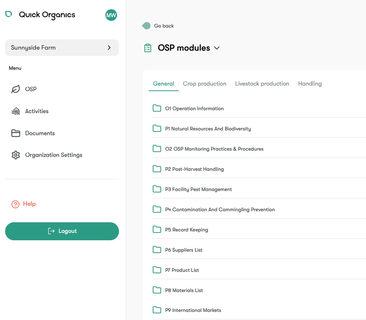Click the folder icon beside P5 Record Keeping
Viewport: 366px width, 320px height.
pos(157,229)
